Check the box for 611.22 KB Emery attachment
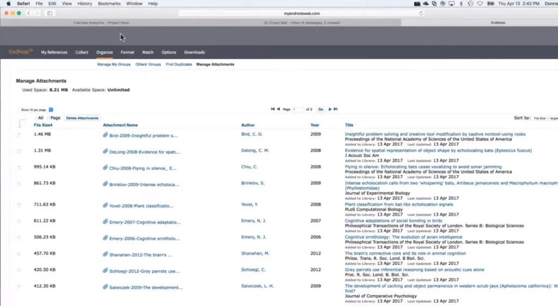 click(x=19, y=222)
